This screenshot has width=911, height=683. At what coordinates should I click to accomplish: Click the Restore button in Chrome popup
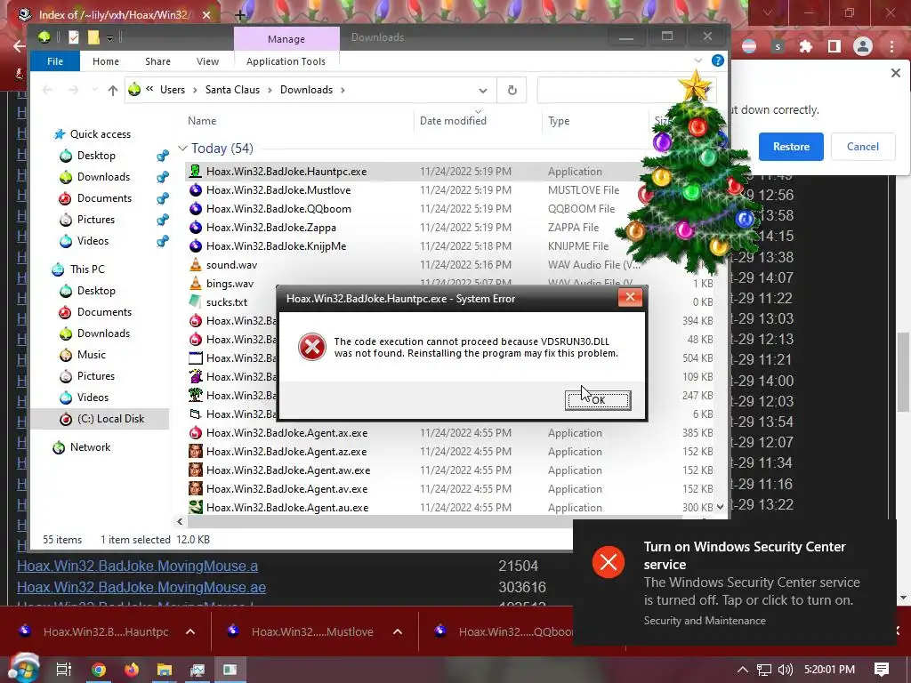click(791, 147)
